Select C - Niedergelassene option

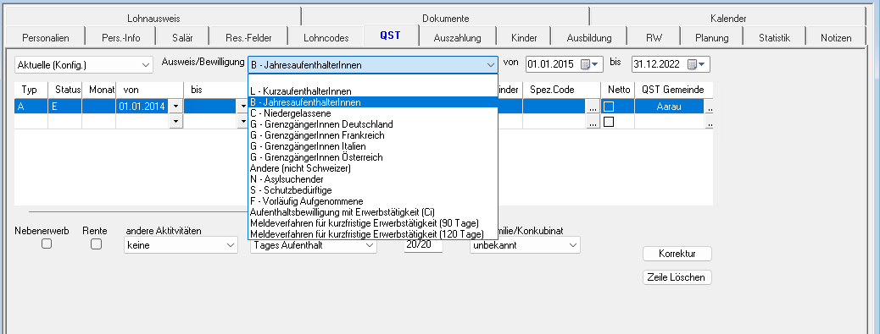tap(373, 113)
